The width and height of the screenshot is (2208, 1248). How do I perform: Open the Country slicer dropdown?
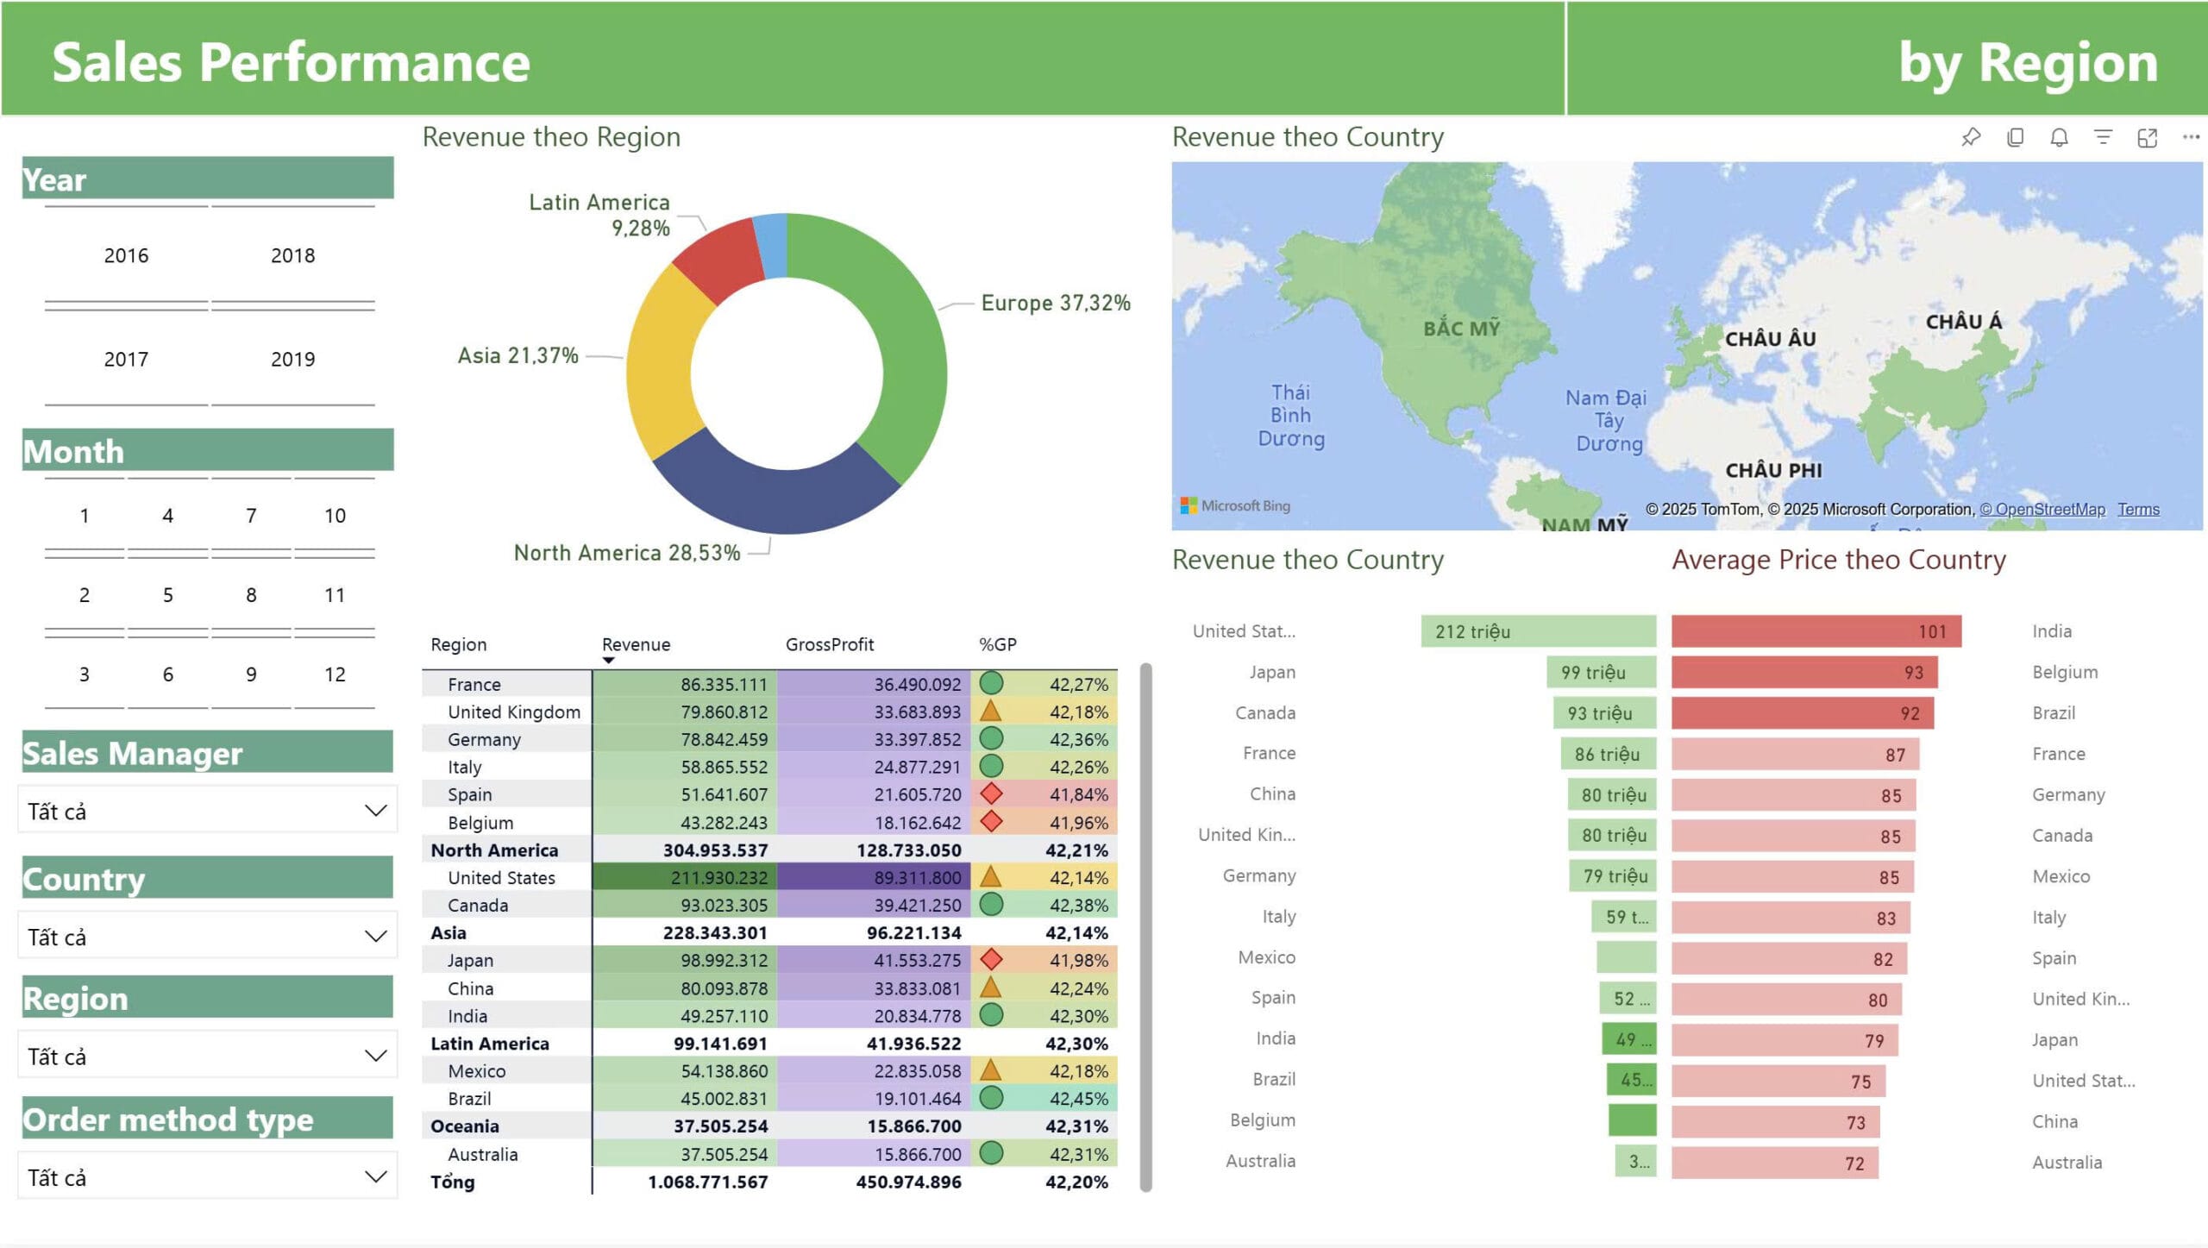point(375,935)
